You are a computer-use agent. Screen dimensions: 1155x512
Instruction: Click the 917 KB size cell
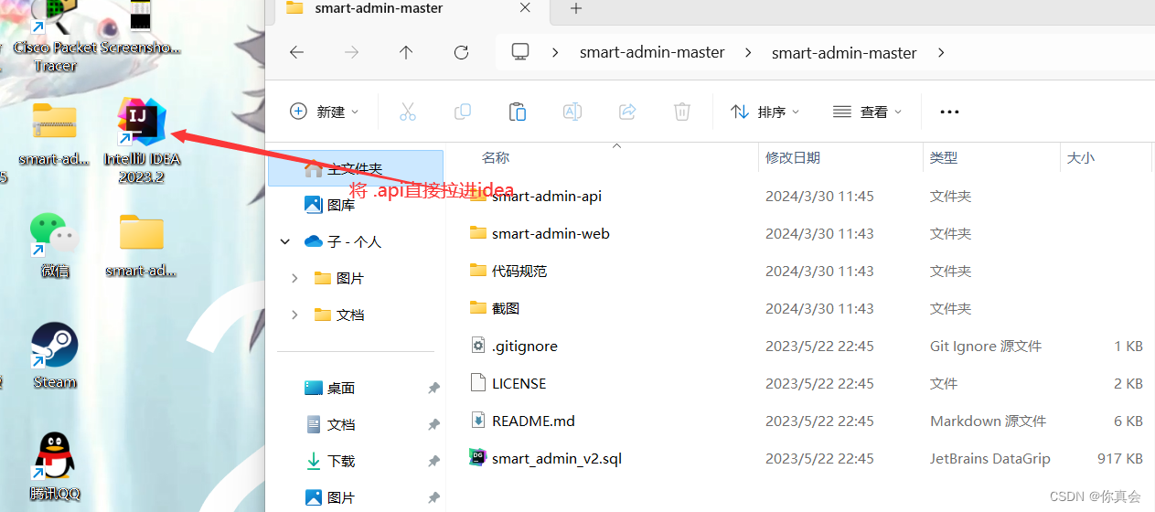pyautogui.click(x=1119, y=458)
